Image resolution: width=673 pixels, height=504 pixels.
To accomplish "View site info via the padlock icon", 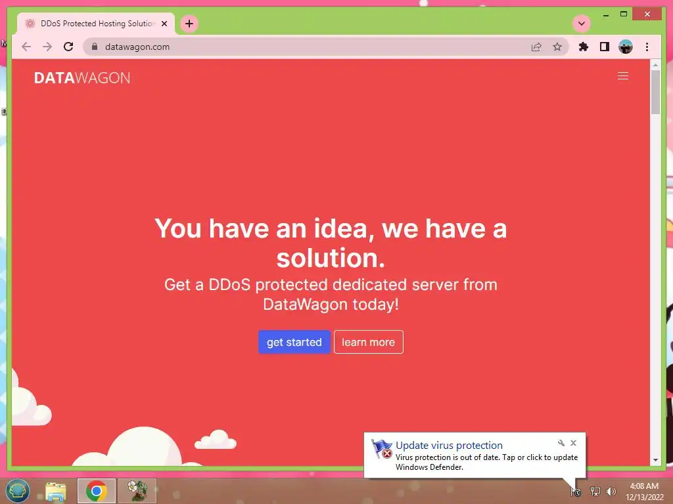I will 95,47.
